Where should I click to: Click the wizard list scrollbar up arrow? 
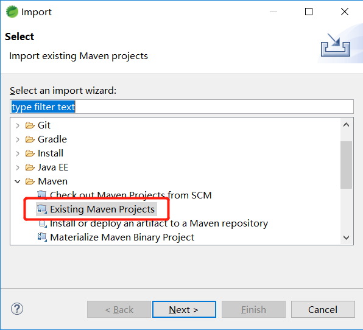point(347,125)
